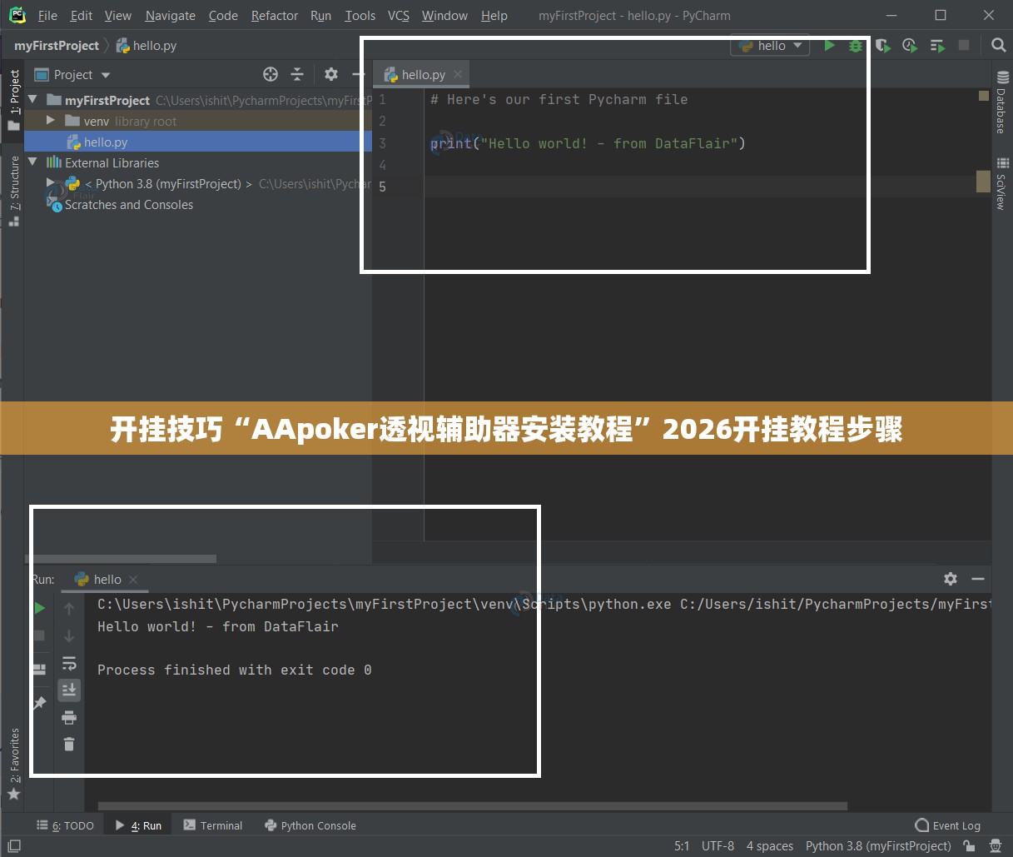Close the hello tab in the Run panel
1013x857 pixels.
pos(133,580)
